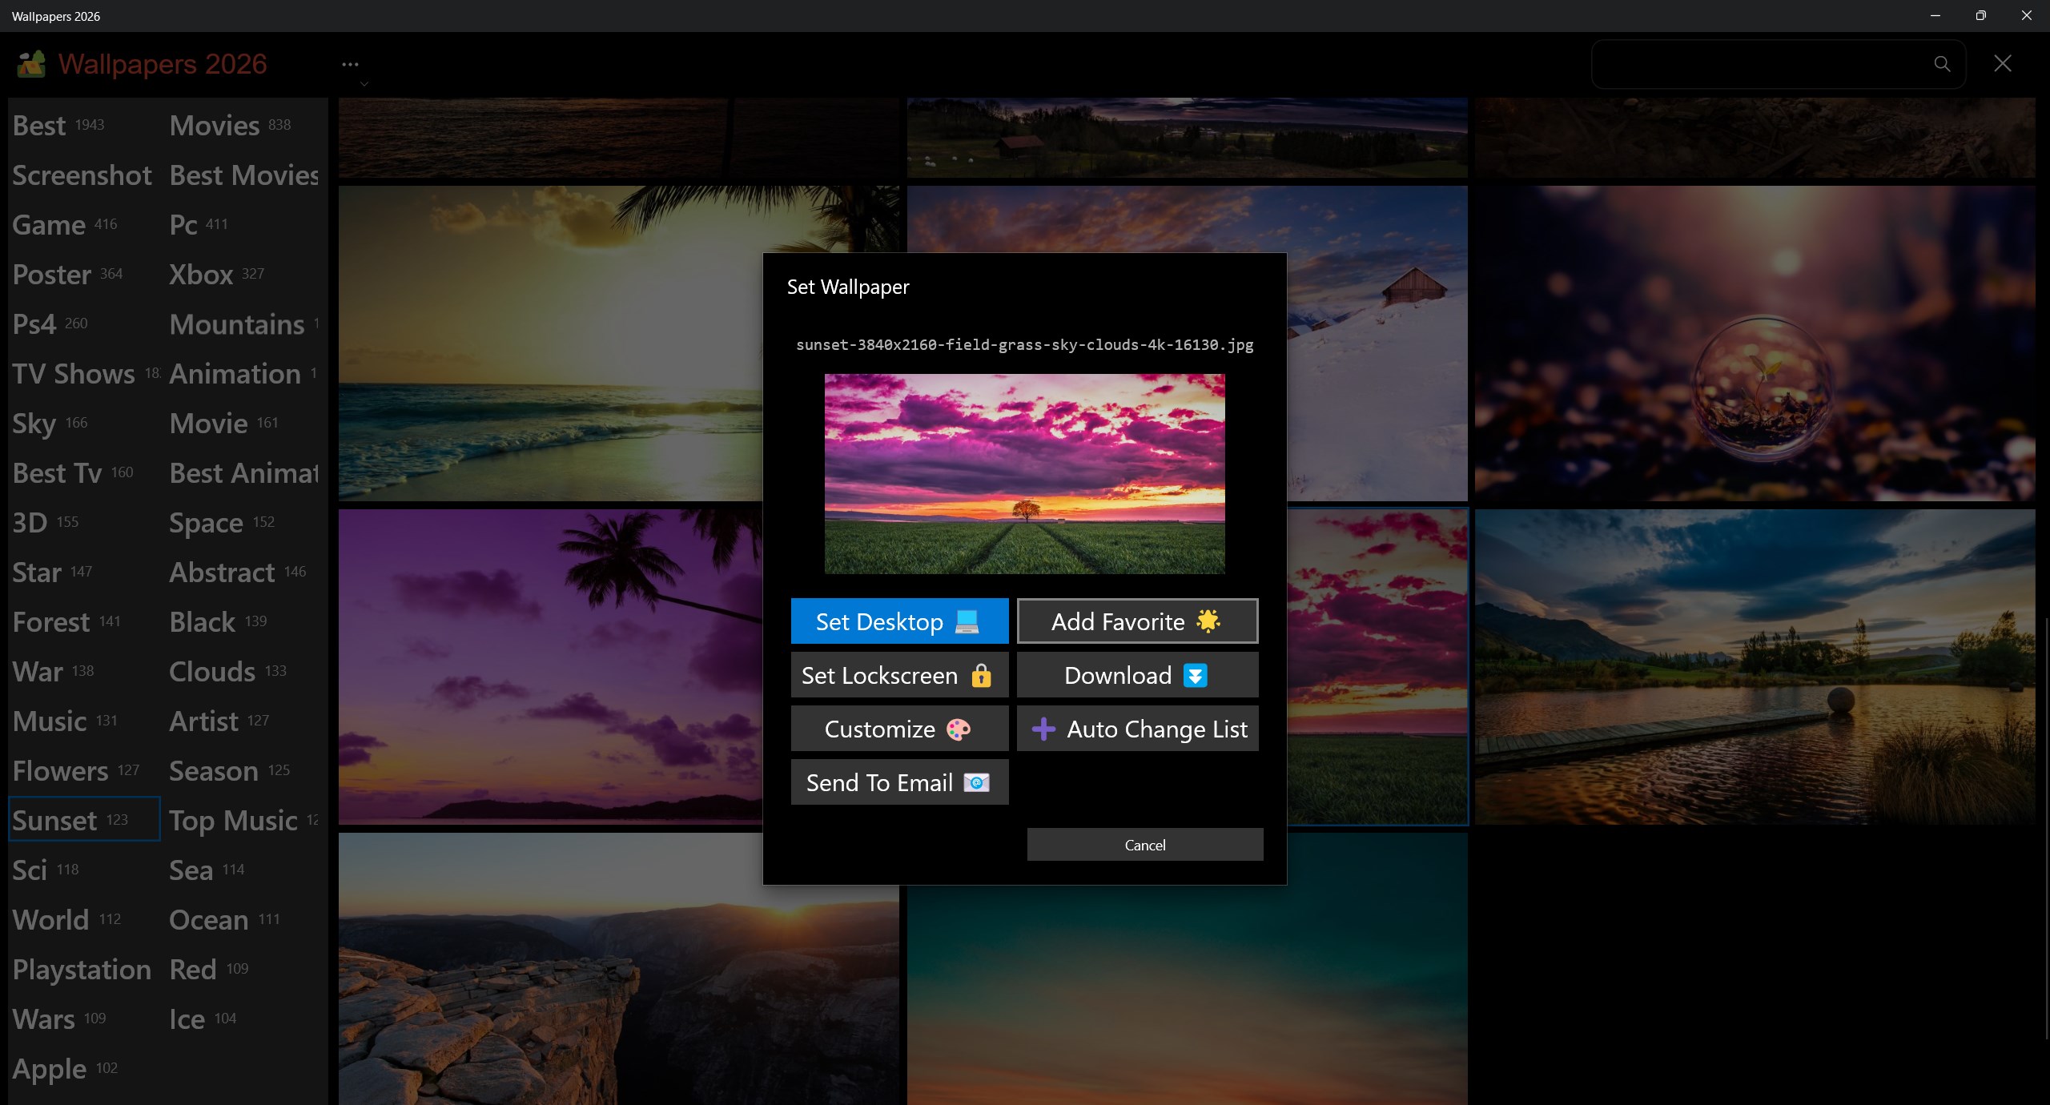Open the rocky cliff sunrise wallpaper

click(618, 969)
